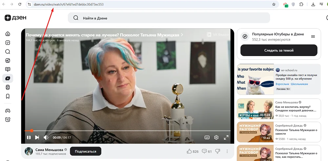
Task: Open the three-dot menu below the video
Action: pyautogui.click(x=227, y=151)
